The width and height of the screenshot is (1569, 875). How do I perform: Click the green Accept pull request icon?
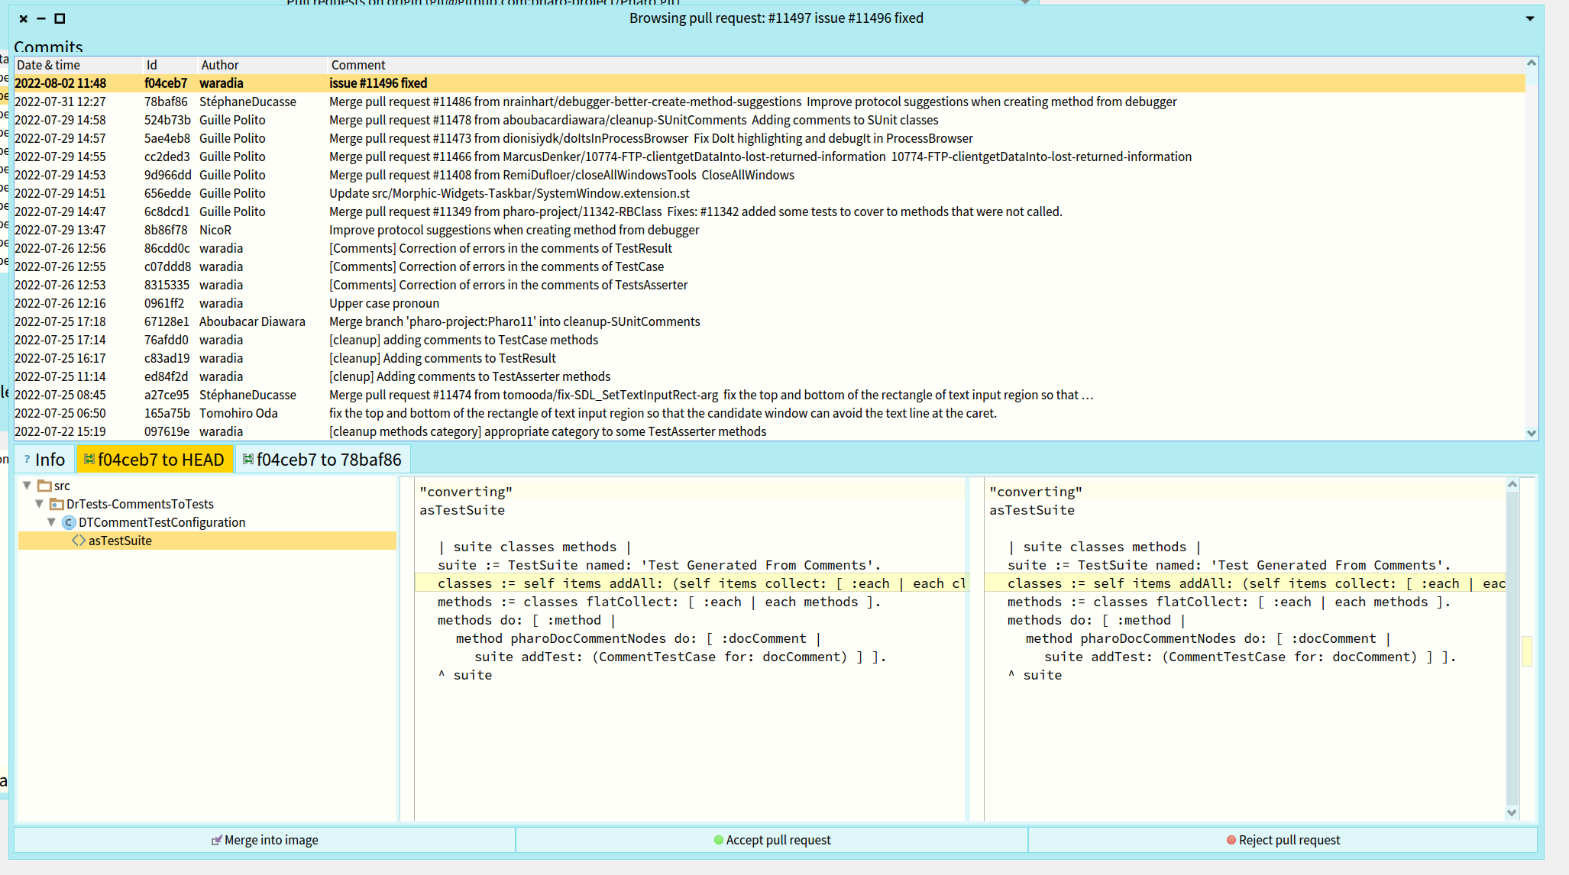(718, 840)
